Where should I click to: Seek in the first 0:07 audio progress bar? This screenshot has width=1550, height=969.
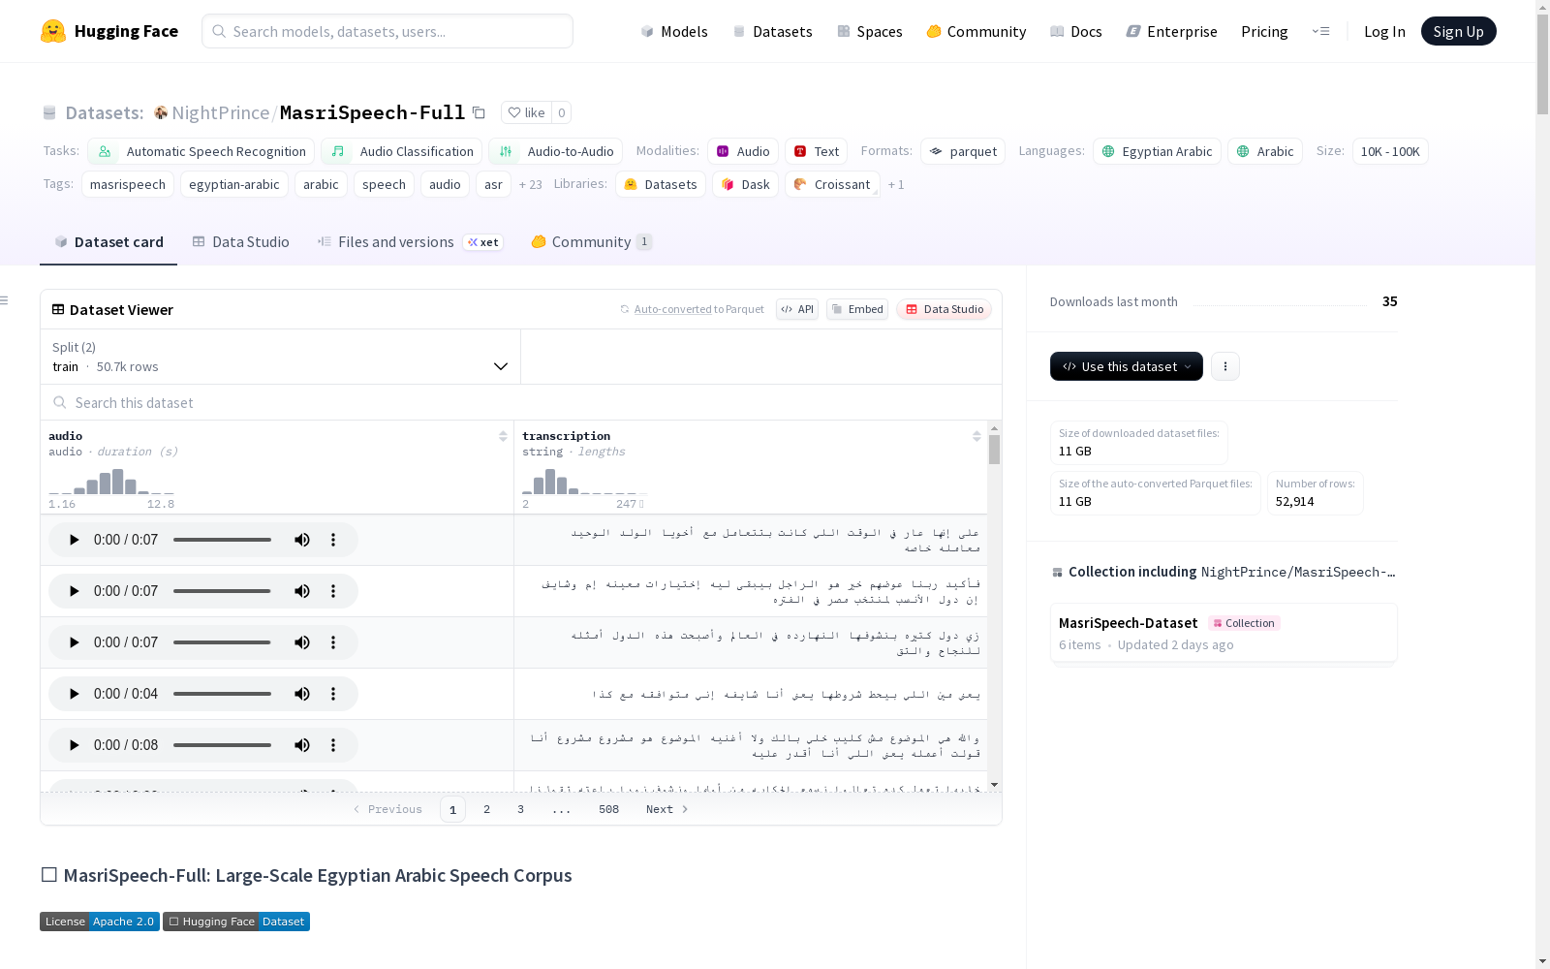(222, 540)
